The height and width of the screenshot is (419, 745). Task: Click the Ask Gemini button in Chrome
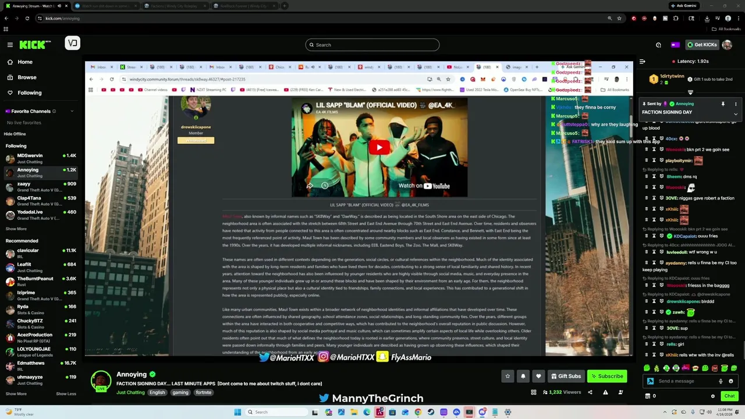point(684,6)
